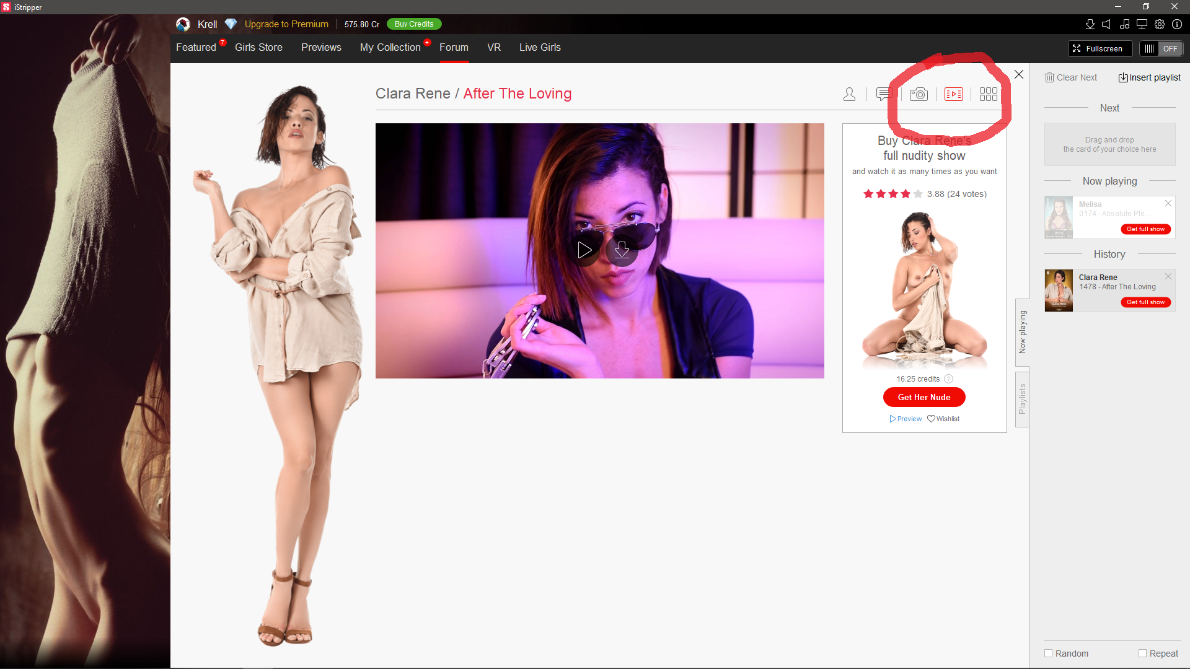Viewport: 1190px width, 669px height.
Task: Click the 575.80 Cr balance
Action: coord(362,24)
